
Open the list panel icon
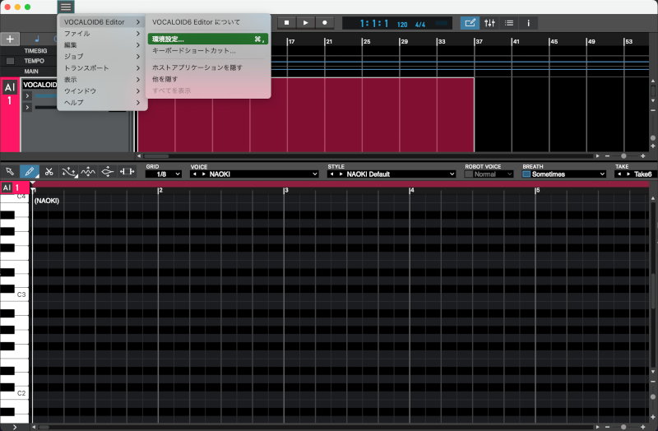(509, 23)
